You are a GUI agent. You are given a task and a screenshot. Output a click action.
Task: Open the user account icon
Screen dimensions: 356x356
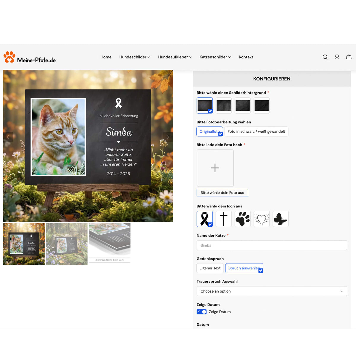(x=337, y=57)
